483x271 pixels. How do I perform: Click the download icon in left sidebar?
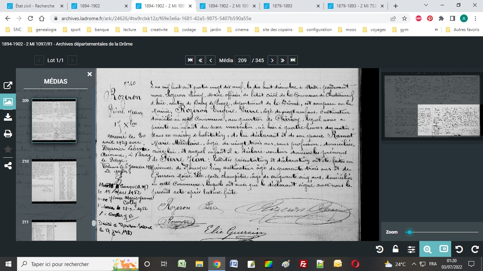(x=8, y=118)
